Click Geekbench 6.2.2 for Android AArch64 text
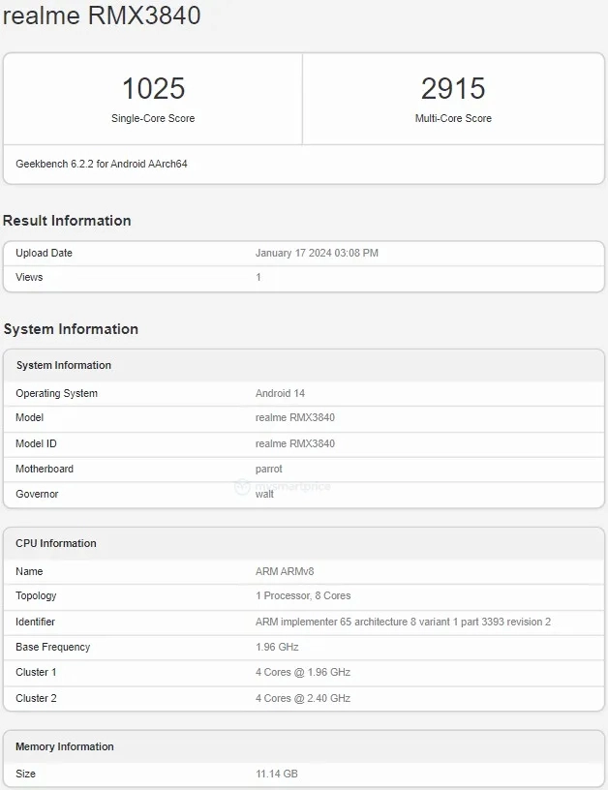 click(x=102, y=164)
